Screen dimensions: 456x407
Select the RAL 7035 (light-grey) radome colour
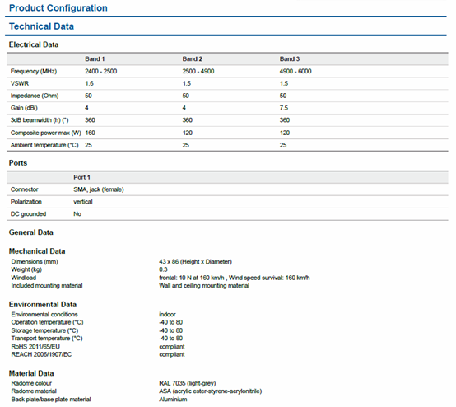[188, 383]
